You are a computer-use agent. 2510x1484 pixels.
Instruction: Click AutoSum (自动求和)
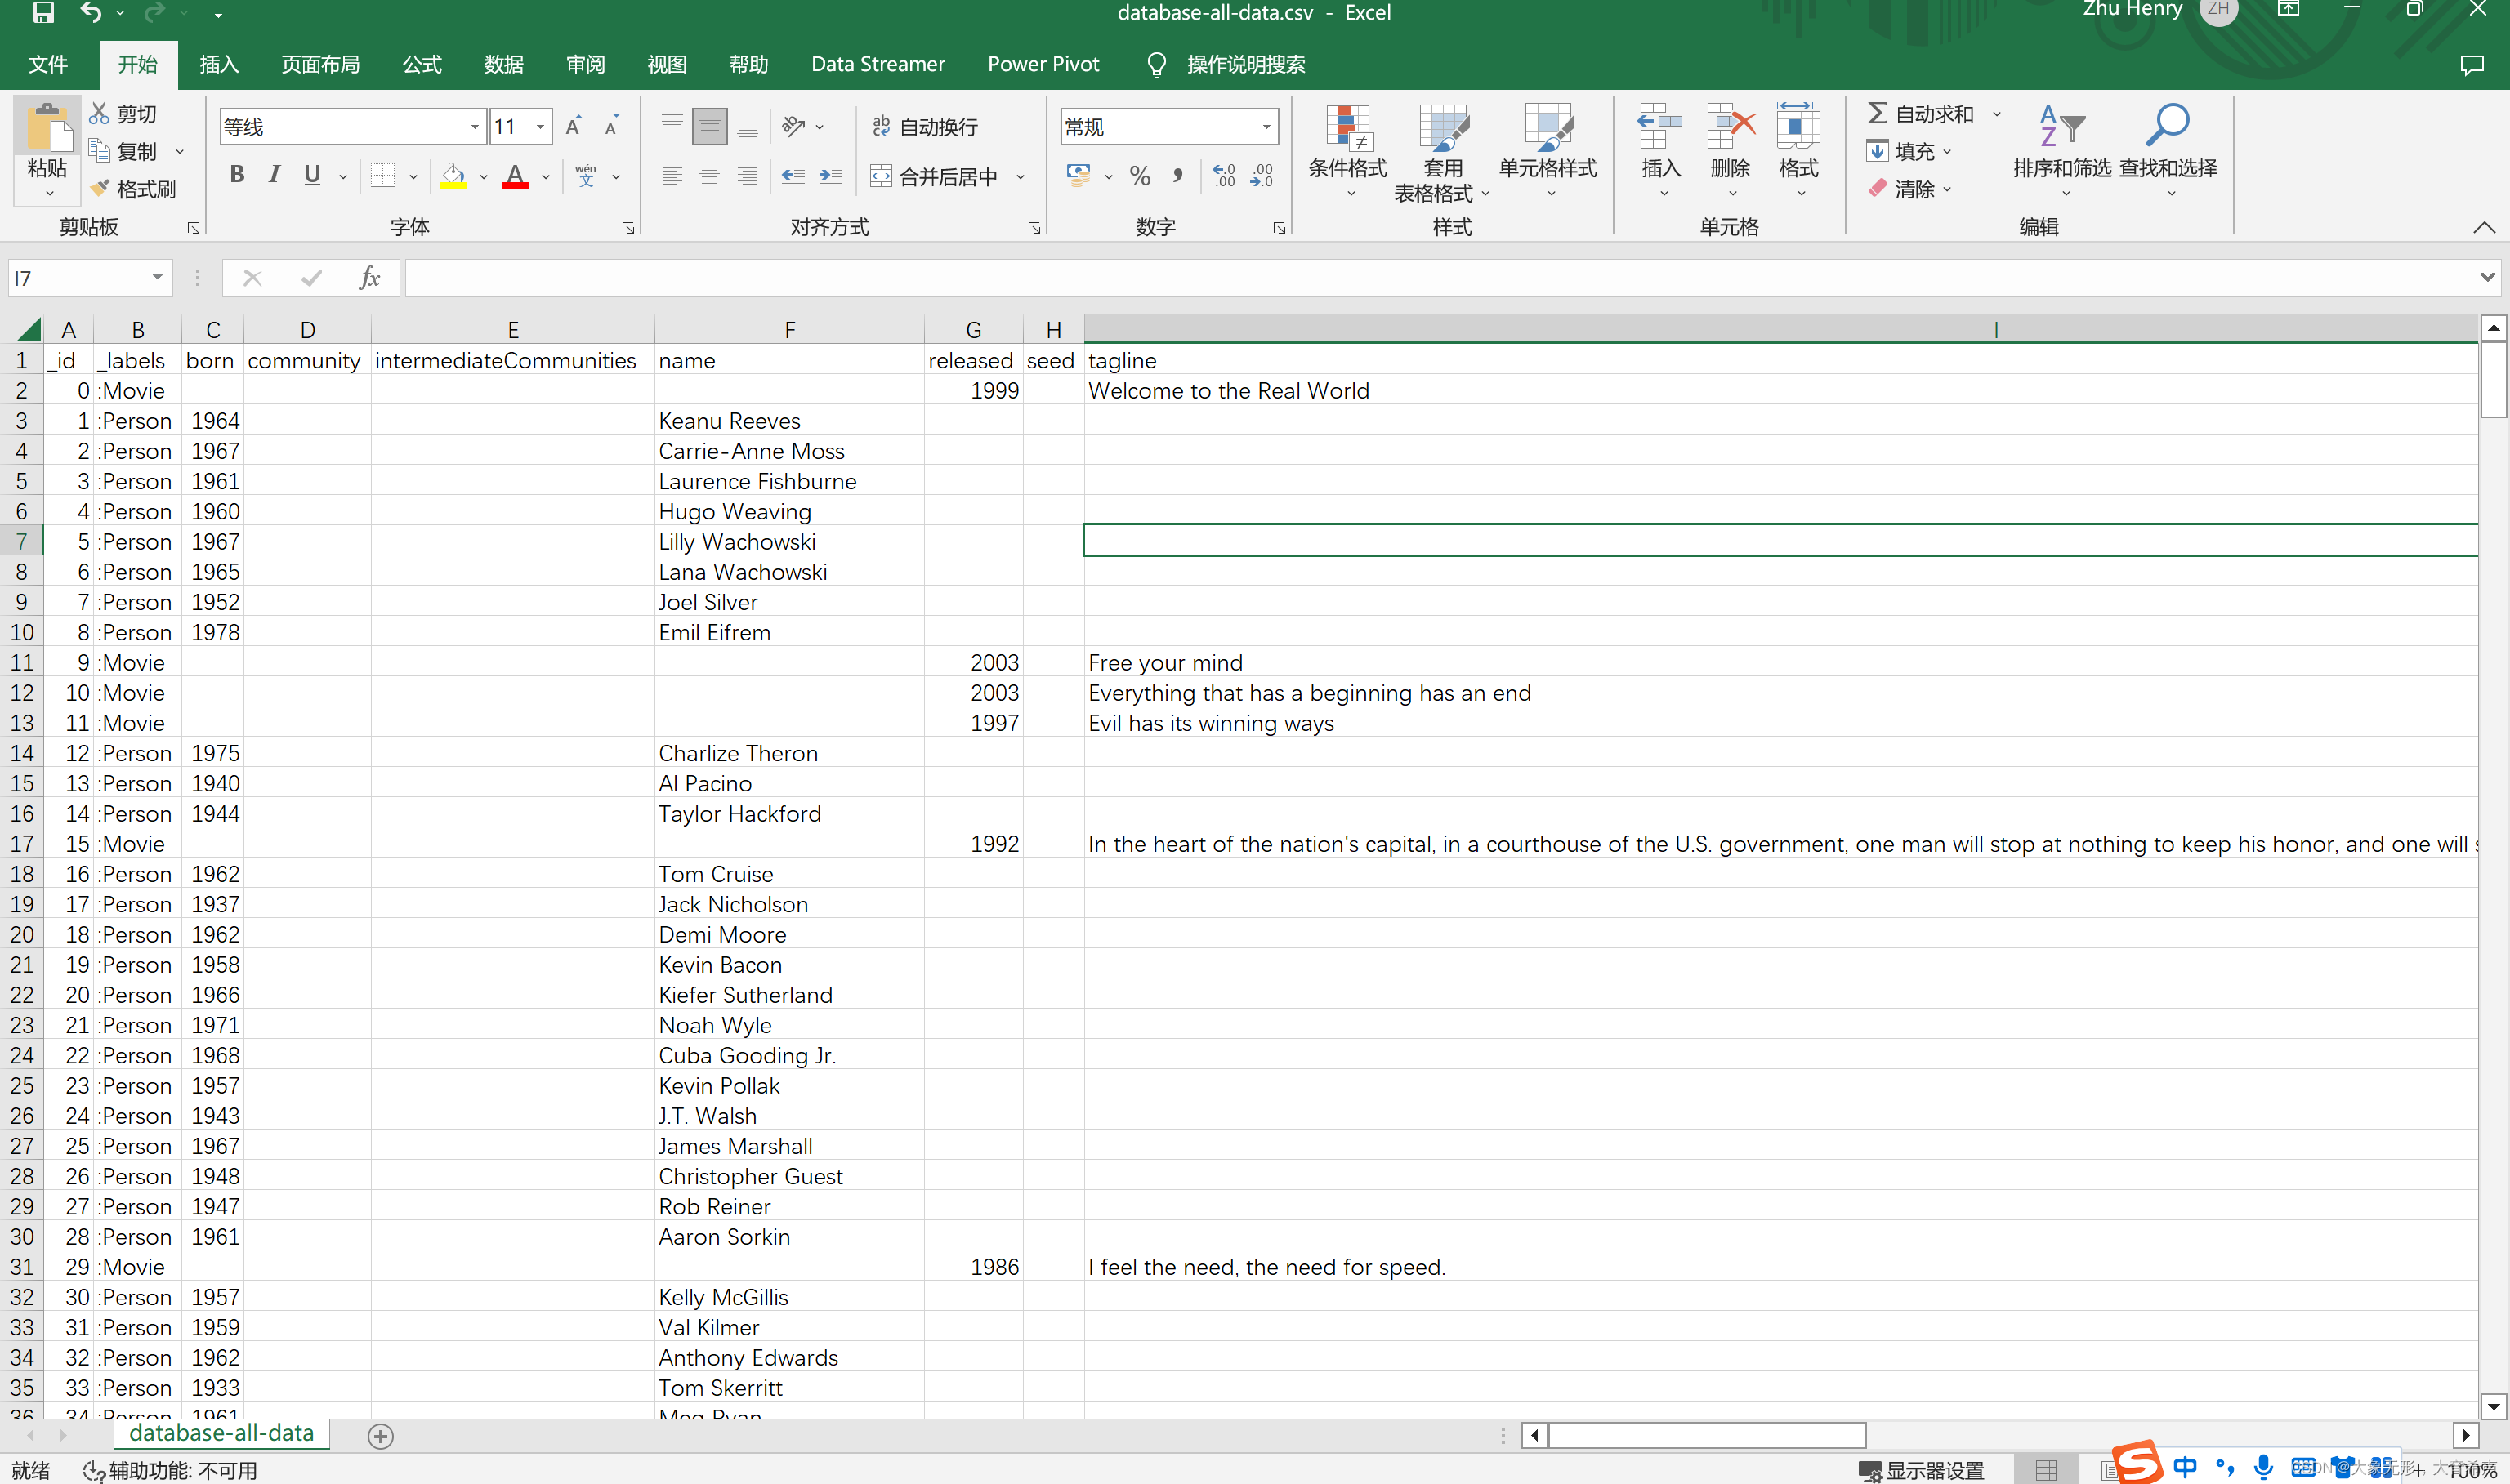point(1921,114)
